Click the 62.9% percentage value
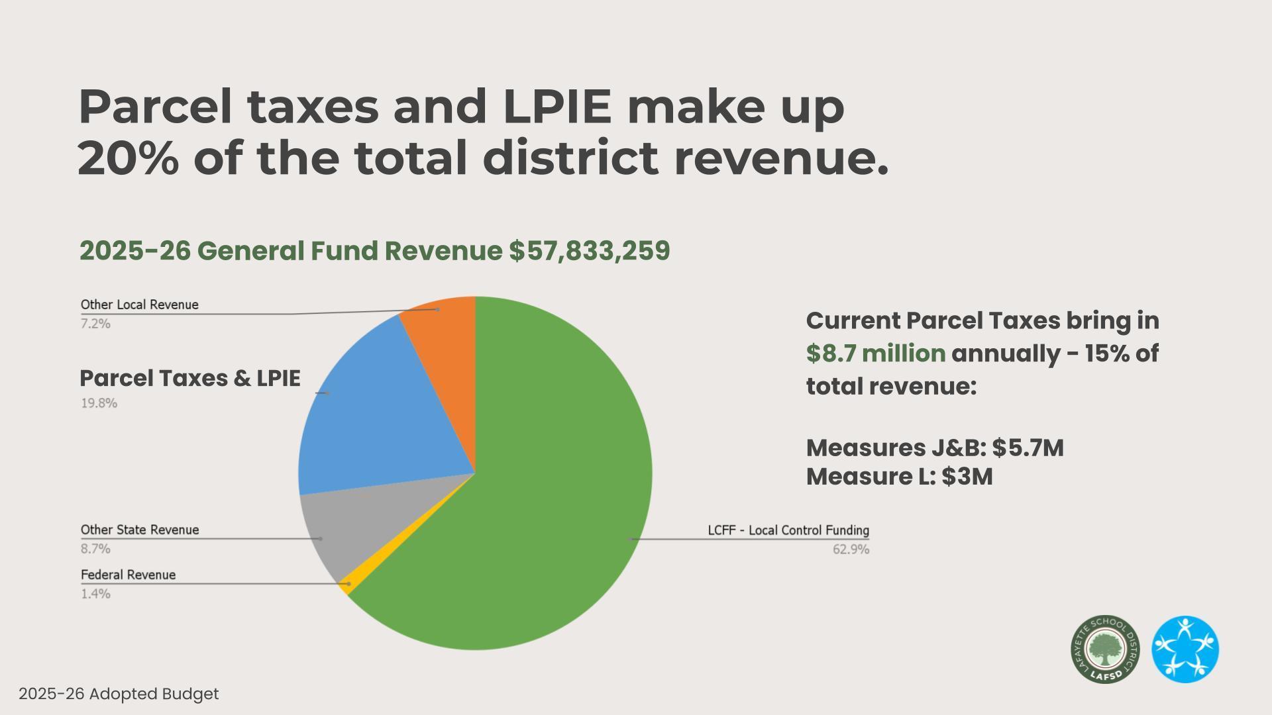This screenshot has height=715, width=1272. pos(851,549)
